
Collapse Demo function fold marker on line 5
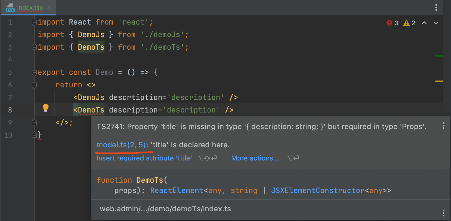34,73
